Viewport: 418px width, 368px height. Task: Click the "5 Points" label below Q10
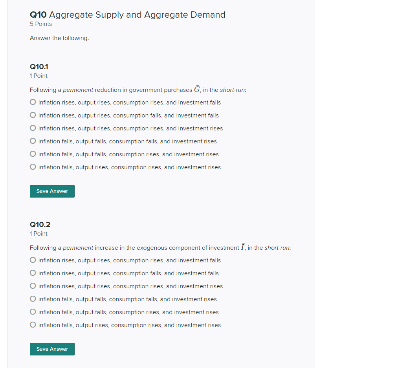coord(40,24)
